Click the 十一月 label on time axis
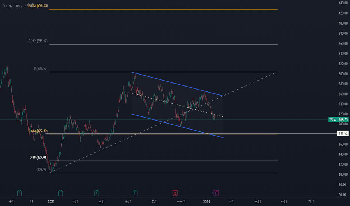This screenshot has height=206, width=350. click(181, 202)
